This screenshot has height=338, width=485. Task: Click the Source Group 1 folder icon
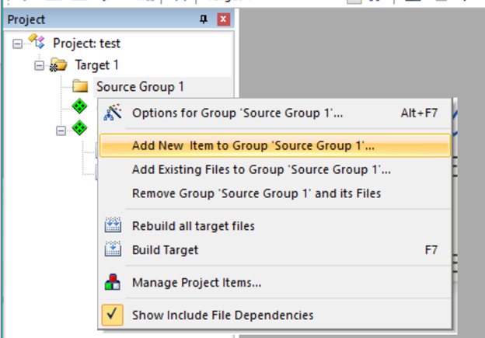click(x=80, y=87)
